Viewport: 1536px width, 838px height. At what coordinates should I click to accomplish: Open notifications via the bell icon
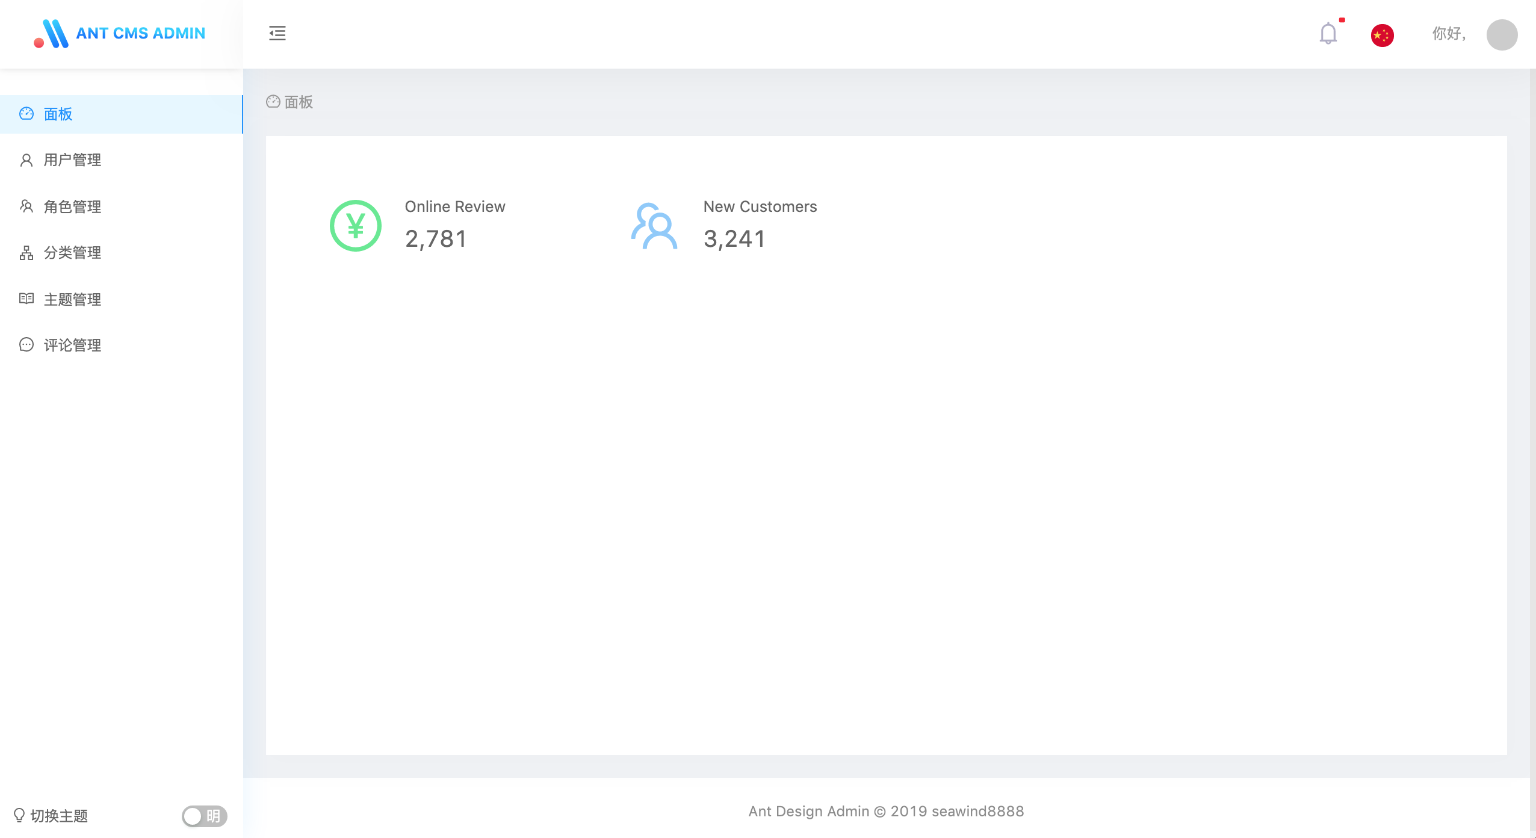[1328, 34]
